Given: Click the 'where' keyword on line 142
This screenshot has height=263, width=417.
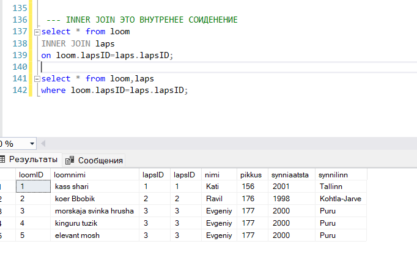Looking at the screenshot, I should point(53,91).
